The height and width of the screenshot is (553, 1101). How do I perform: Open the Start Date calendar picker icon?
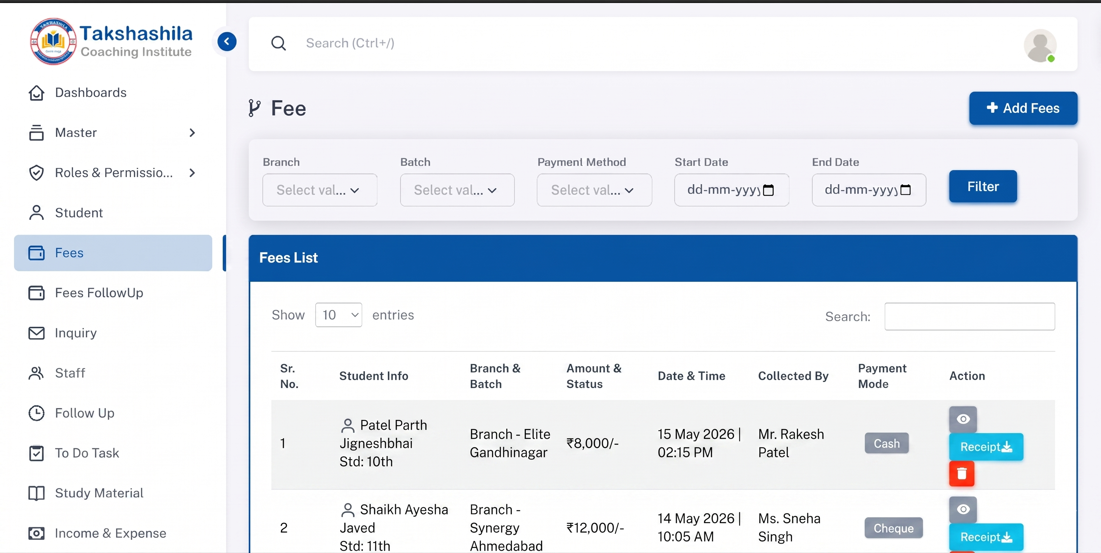768,190
